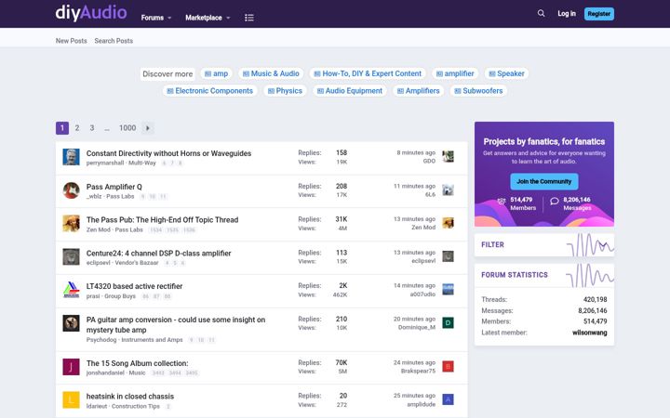Open heatsink in closed chassis thread
The image size is (670, 418).
[x=130, y=397]
